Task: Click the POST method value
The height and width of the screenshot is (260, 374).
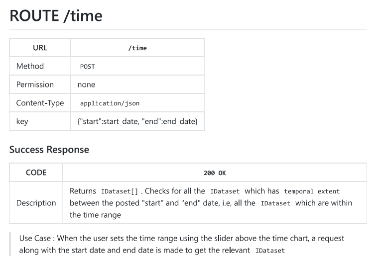Action: pyautogui.click(x=87, y=67)
